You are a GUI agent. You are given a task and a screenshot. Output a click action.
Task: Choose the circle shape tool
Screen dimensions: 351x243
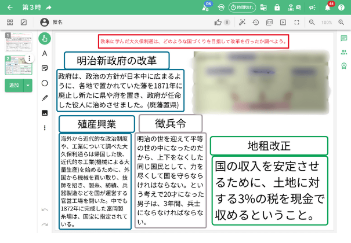[45, 83]
